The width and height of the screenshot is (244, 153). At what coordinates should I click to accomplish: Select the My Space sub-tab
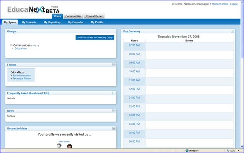point(10,22)
